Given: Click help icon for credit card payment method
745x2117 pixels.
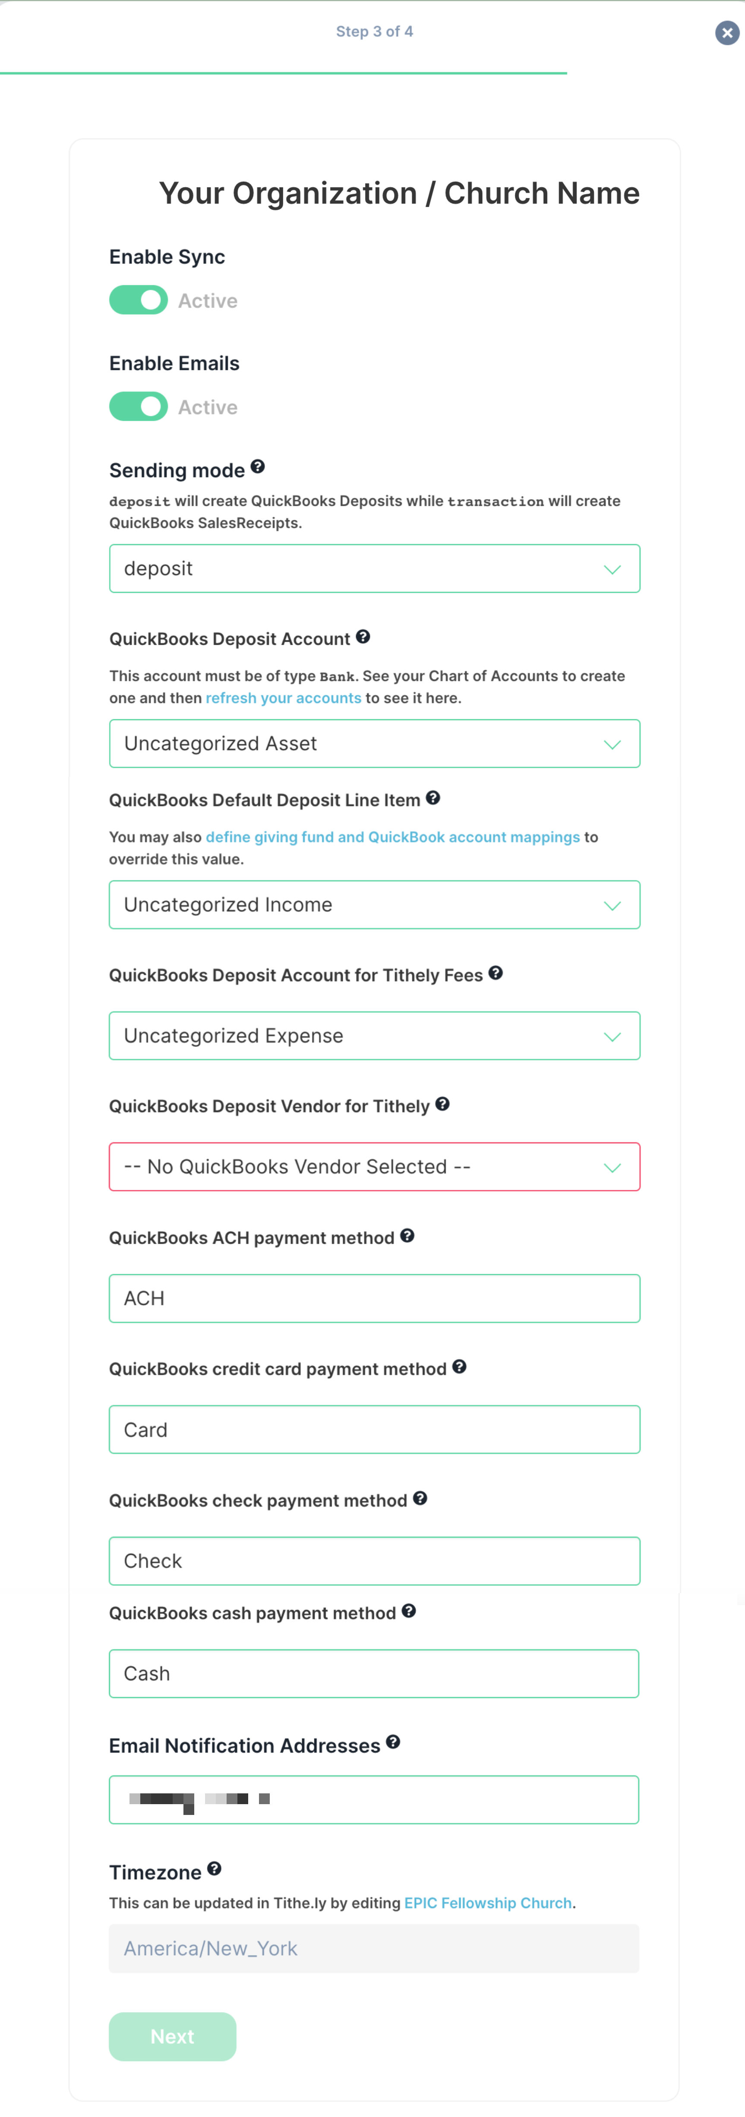Looking at the screenshot, I should 460,1367.
